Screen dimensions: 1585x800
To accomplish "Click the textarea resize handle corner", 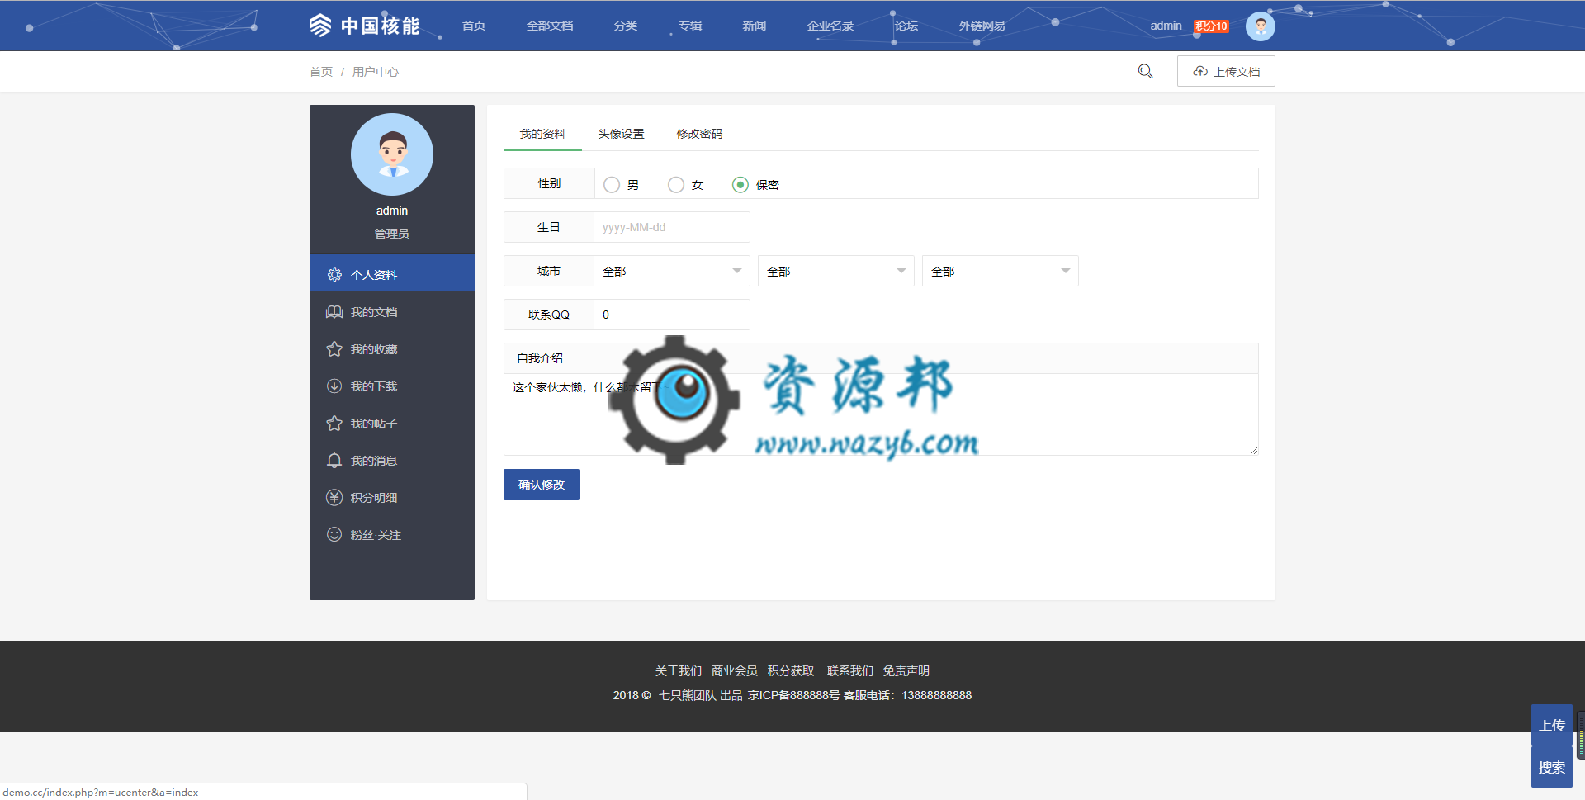I will pyautogui.click(x=1253, y=450).
